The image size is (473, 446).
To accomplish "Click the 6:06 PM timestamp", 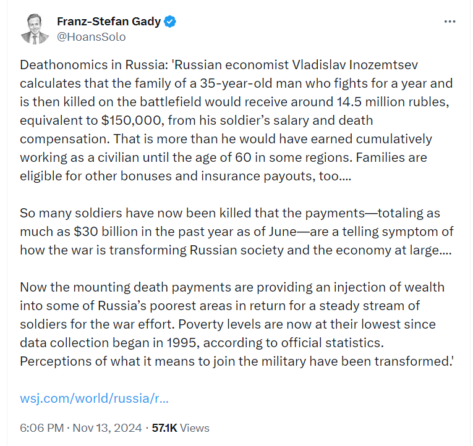I will pyautogui.click(x=41, y=428).
